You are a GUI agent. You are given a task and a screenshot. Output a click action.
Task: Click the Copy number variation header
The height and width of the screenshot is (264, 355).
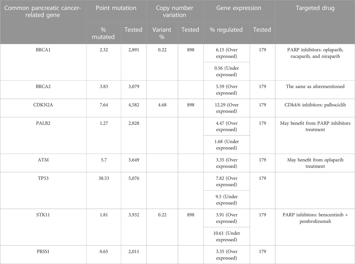coord(175,11)
